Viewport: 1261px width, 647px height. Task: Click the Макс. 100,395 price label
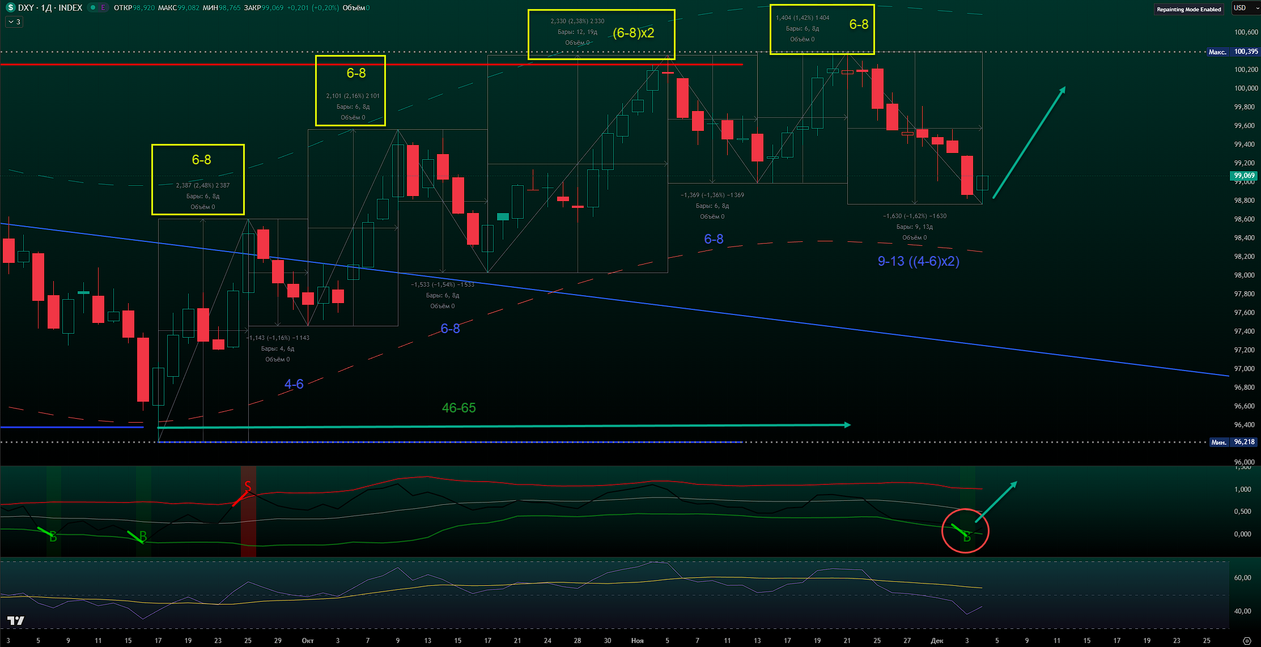[1233, 52]
